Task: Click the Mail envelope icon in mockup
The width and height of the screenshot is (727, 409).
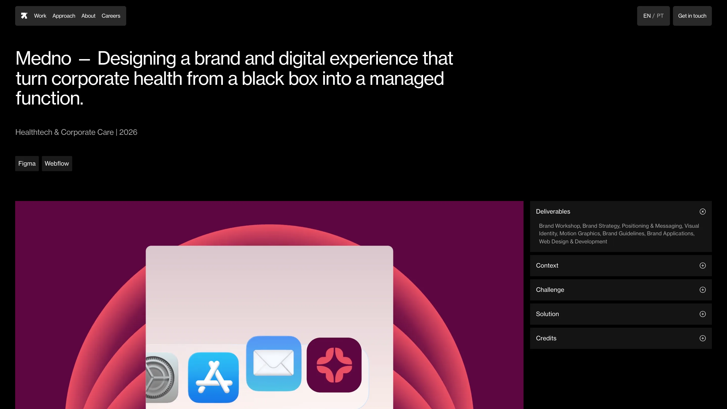Action: (273, 363)
